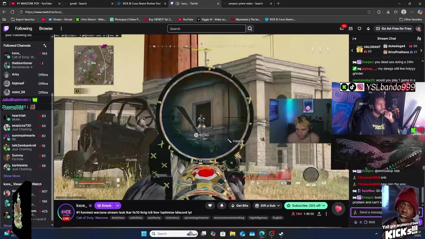The height and width of the screenshot is (239, 425).
Task: Click in the Twitch search field
Action: coord(207,29)
